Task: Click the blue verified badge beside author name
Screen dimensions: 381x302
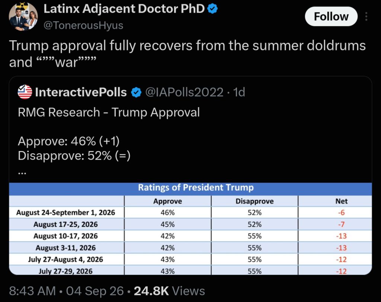Action: (212, 9)
